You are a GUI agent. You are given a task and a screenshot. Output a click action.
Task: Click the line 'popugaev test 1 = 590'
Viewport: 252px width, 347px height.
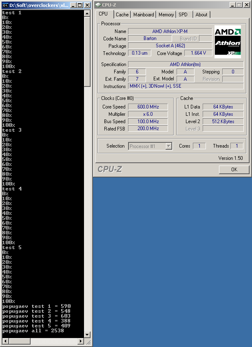coord(37,306)
